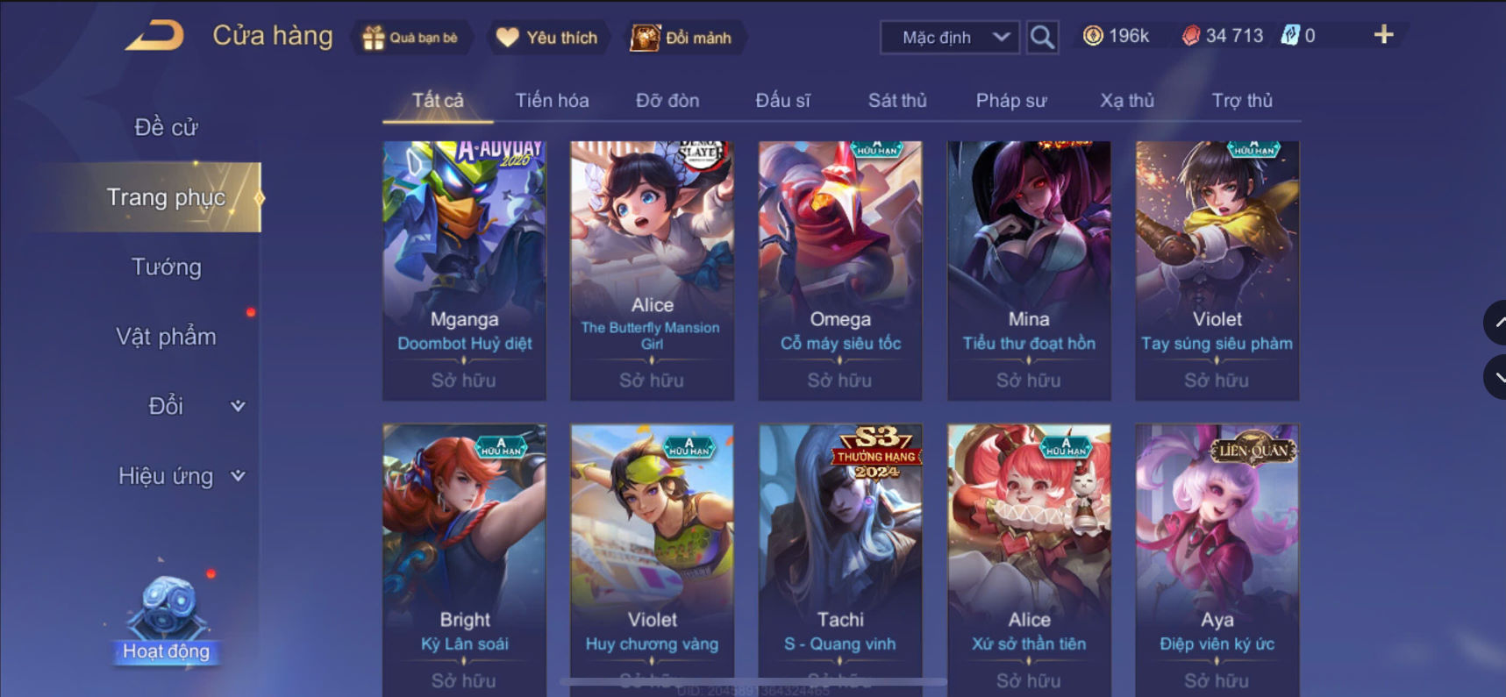
Task: Open the Mặc định sort dropdown
Action: pyautogui.click(x=950, y=38)
